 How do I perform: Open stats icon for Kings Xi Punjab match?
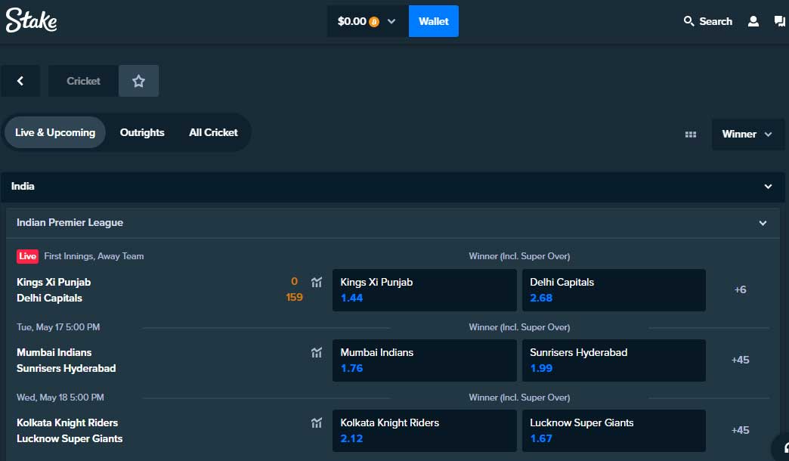click(317, 283)
